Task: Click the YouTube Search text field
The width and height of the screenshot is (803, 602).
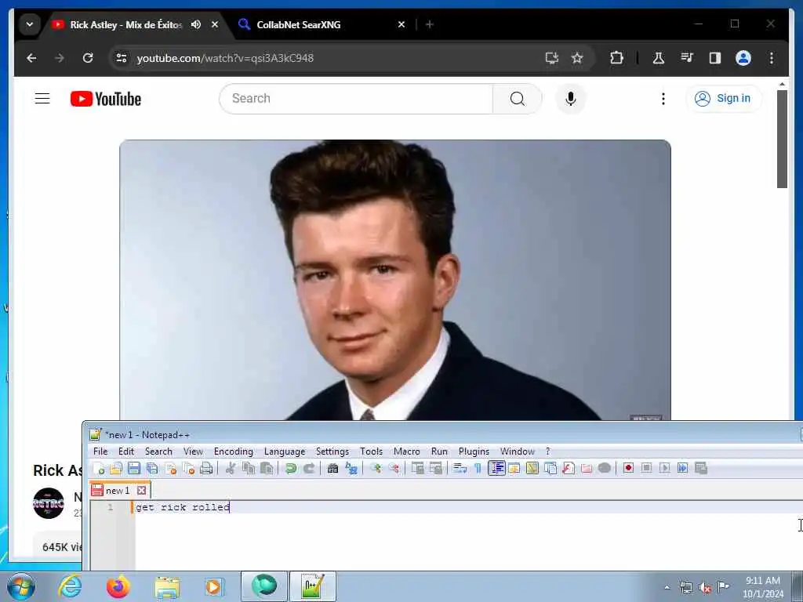Action: click(x=357, y=98)
